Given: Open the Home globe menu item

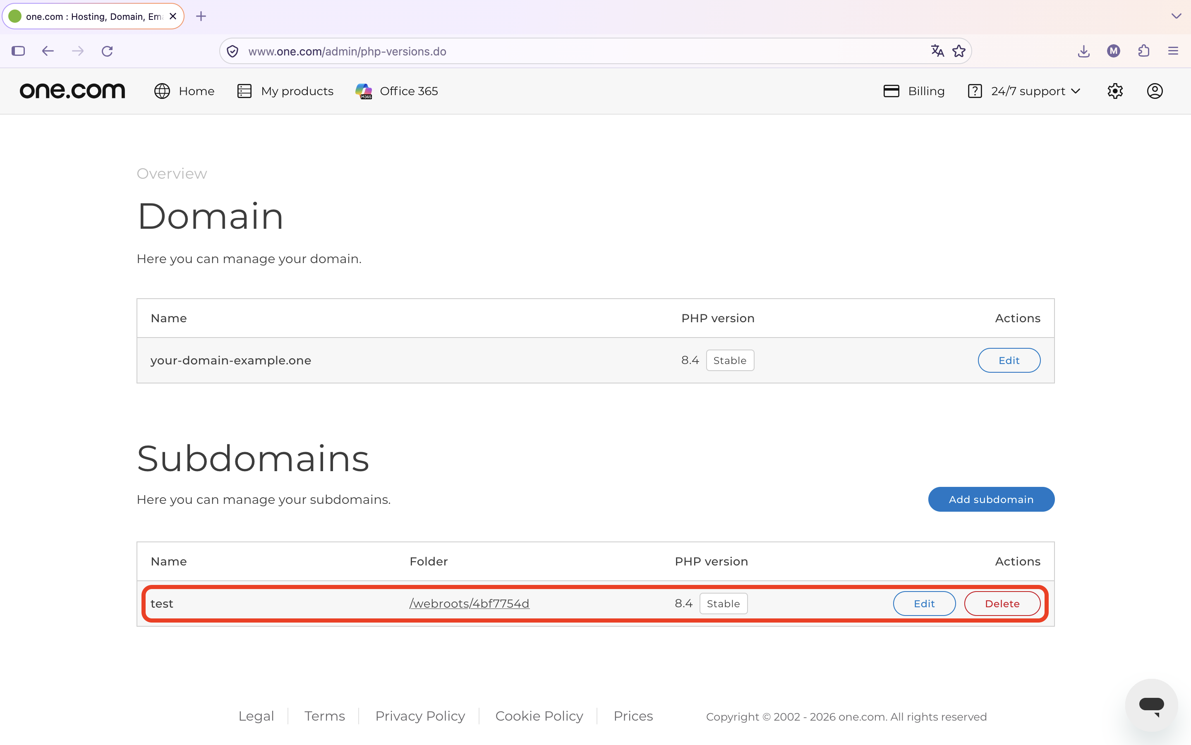Looking at the screenshot, I should (184, 91).
